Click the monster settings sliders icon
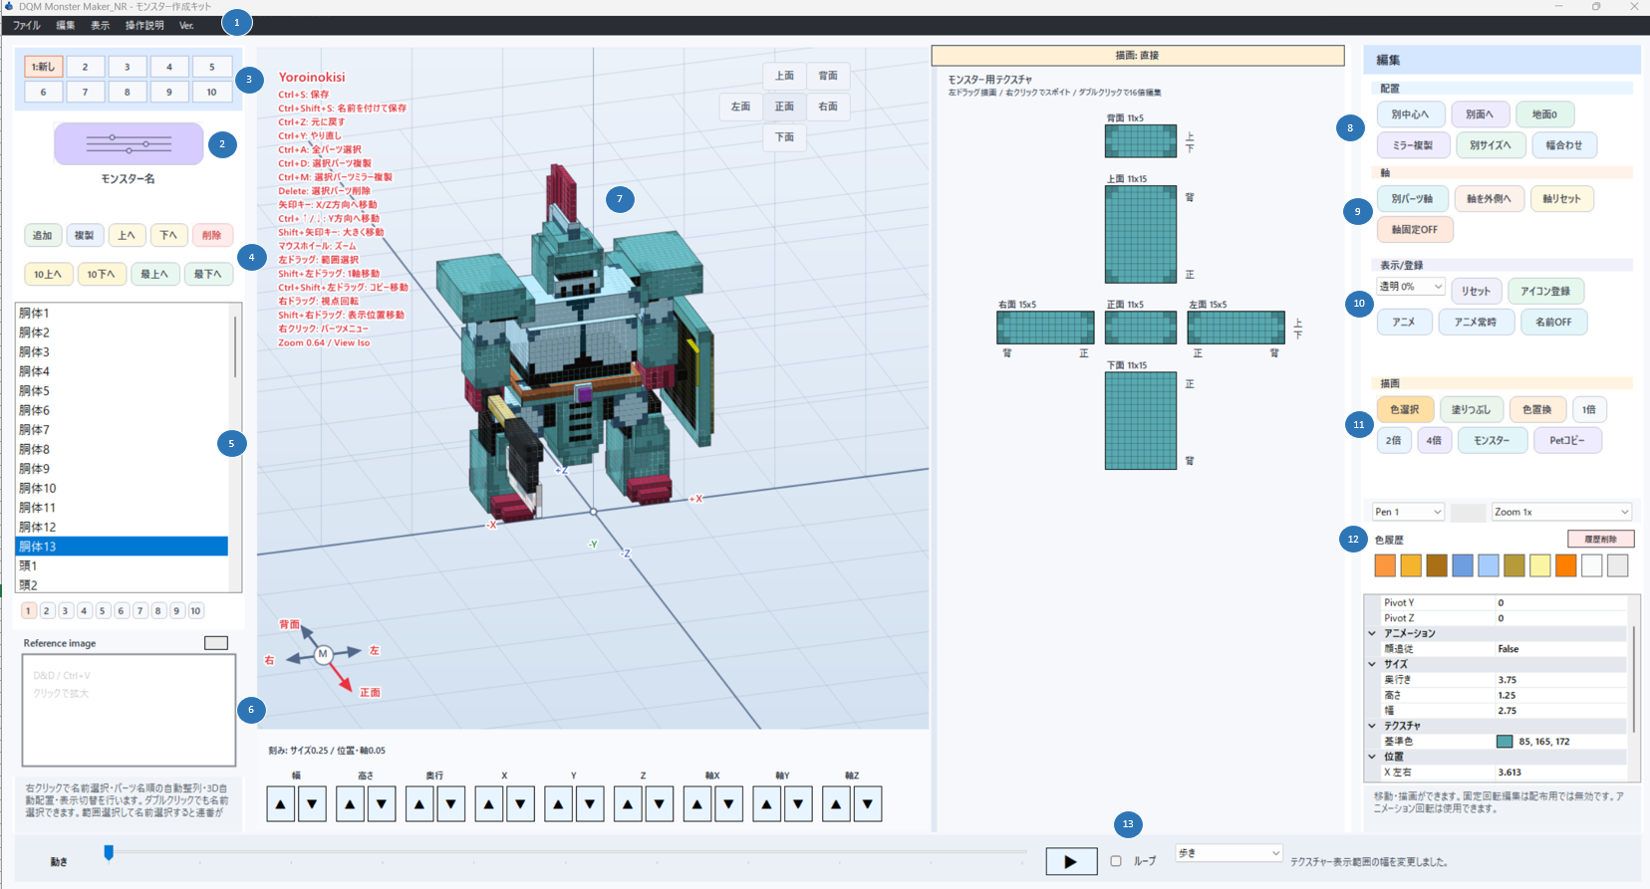Viewport: 1650px width, 889px height. coord(129,144)
